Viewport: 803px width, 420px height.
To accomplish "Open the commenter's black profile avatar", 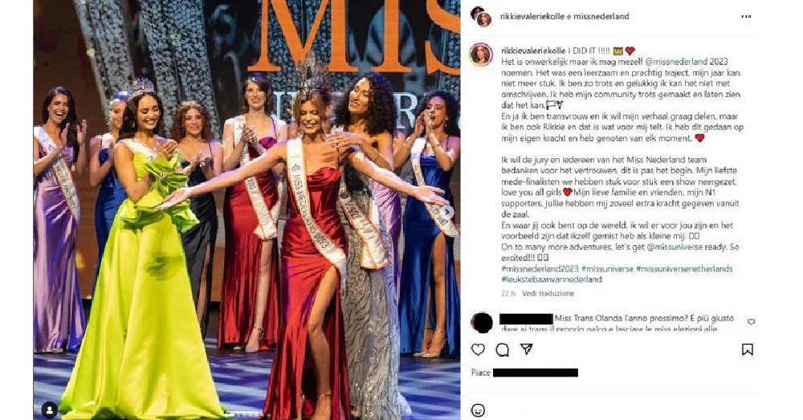I will pos(481,323).
